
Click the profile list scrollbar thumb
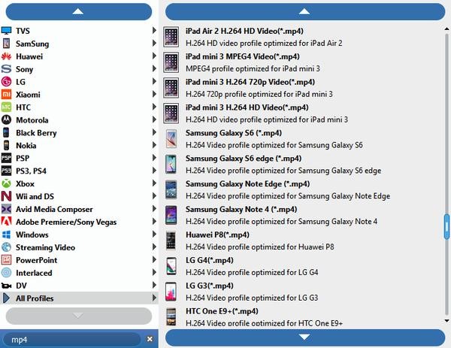coord(446,227)
